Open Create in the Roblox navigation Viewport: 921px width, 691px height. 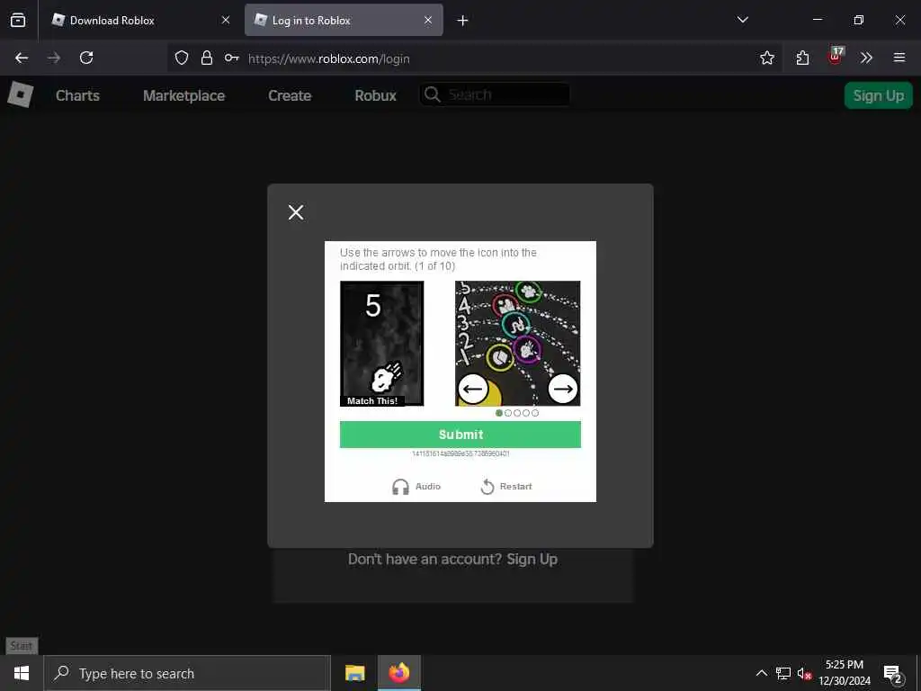click(290, 95)
